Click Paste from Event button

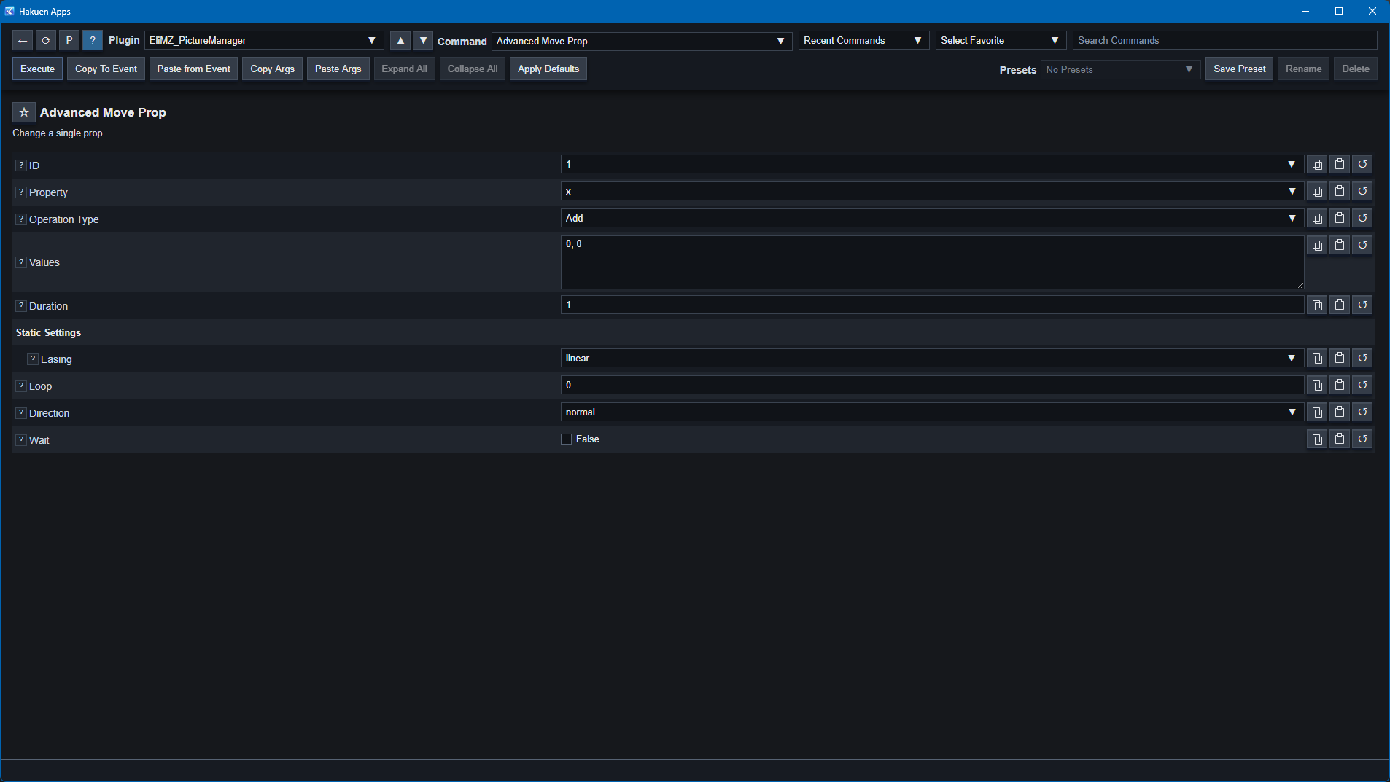194,69
